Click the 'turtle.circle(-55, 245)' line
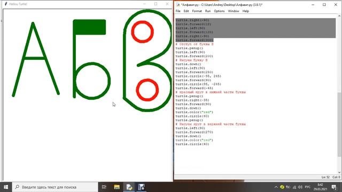This screenshot has height=192, width=342. point(198,76)
